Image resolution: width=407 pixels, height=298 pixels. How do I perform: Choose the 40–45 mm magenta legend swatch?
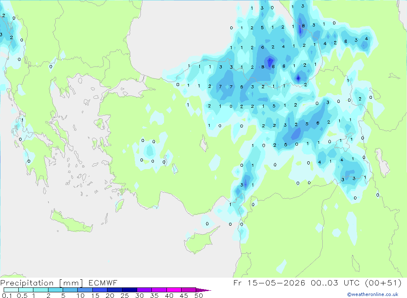(x=174, y=290)
